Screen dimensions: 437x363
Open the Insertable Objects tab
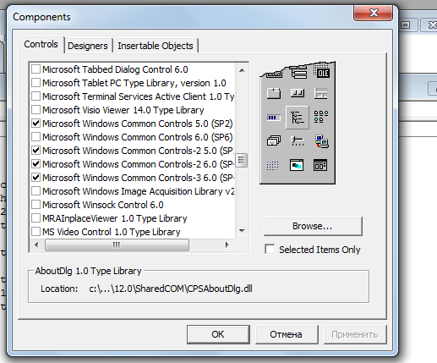pos(156,46)
